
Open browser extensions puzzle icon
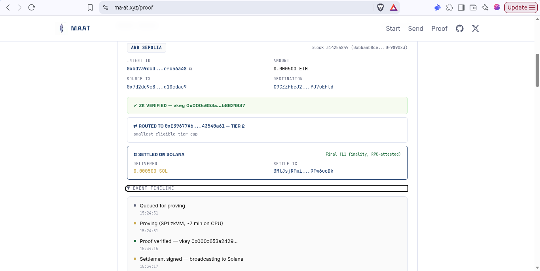(449, 8)
